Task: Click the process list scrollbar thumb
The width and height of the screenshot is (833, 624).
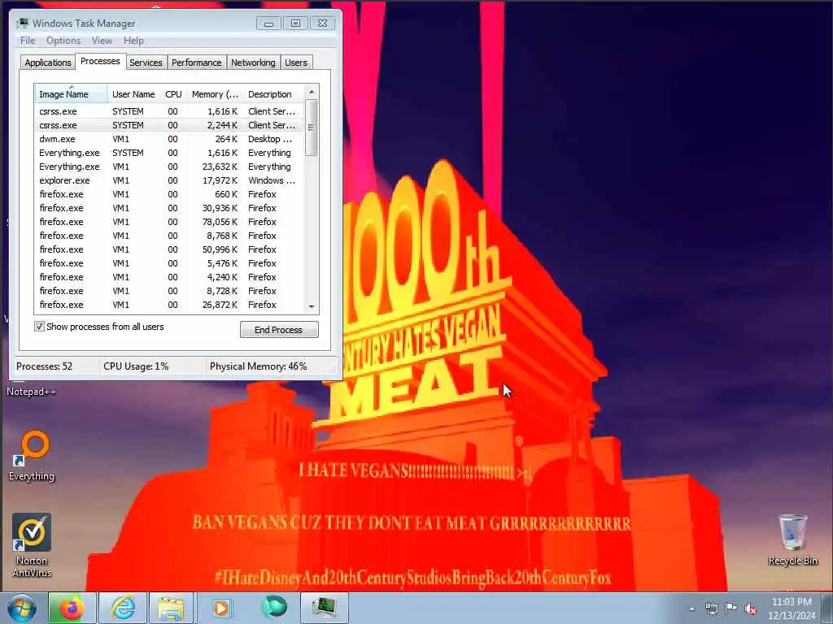Action: (x=312, y=128)
